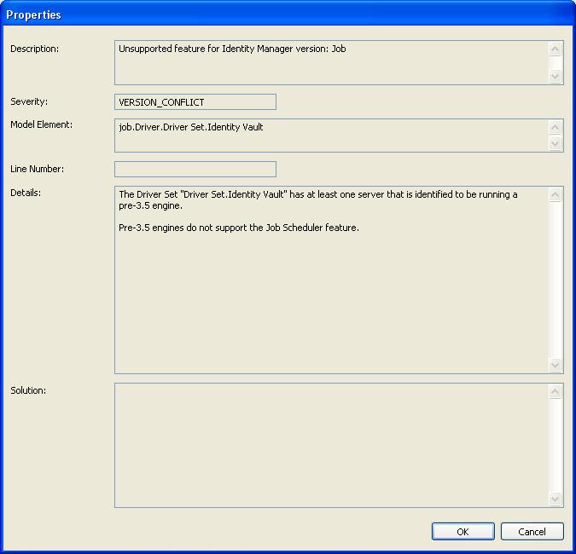
Task: Click text 'Unsupported feature for Identity Manager version: Job'
Action: click(x=232, y=49)
